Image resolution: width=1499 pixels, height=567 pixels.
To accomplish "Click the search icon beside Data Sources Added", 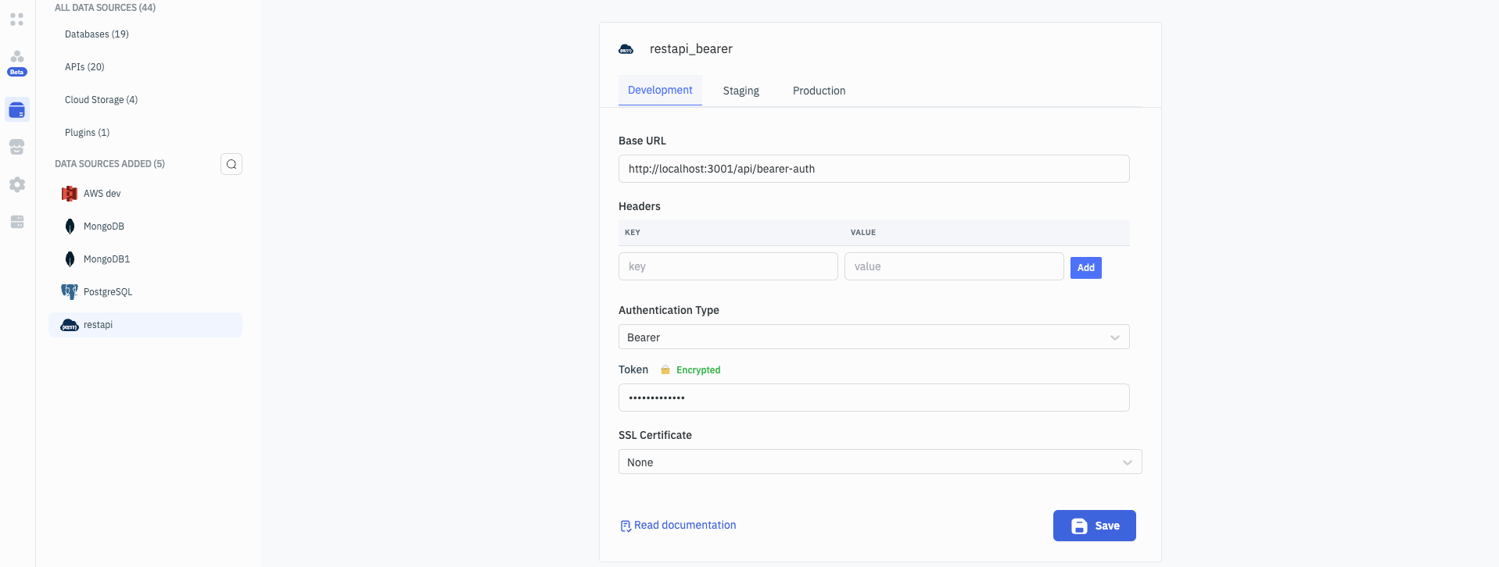I will (231, 164).
